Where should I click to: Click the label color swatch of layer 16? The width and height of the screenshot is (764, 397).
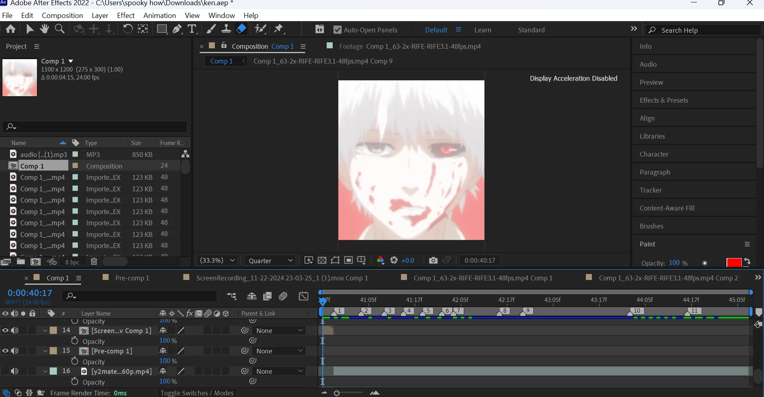53,371
